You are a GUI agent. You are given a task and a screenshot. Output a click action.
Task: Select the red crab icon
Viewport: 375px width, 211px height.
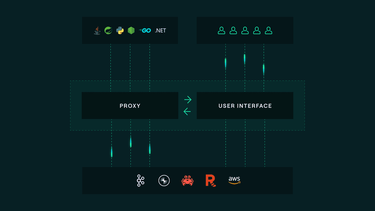tap(187, 180)
